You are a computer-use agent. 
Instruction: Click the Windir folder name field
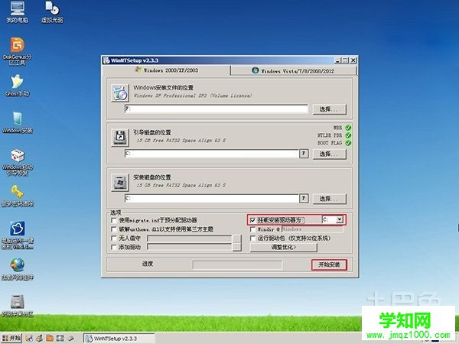[x=312, y=229]
